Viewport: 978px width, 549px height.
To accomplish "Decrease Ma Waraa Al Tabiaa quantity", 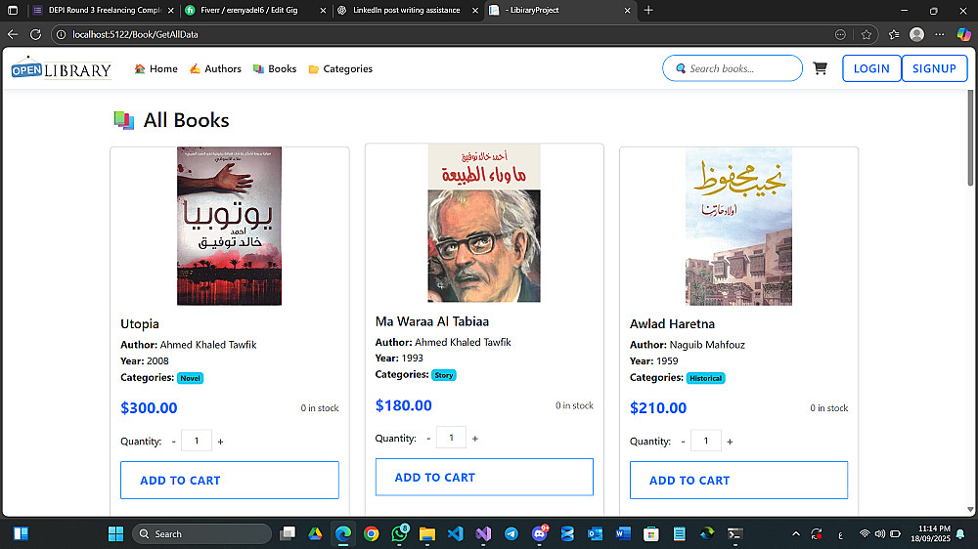I will (428, 438).
